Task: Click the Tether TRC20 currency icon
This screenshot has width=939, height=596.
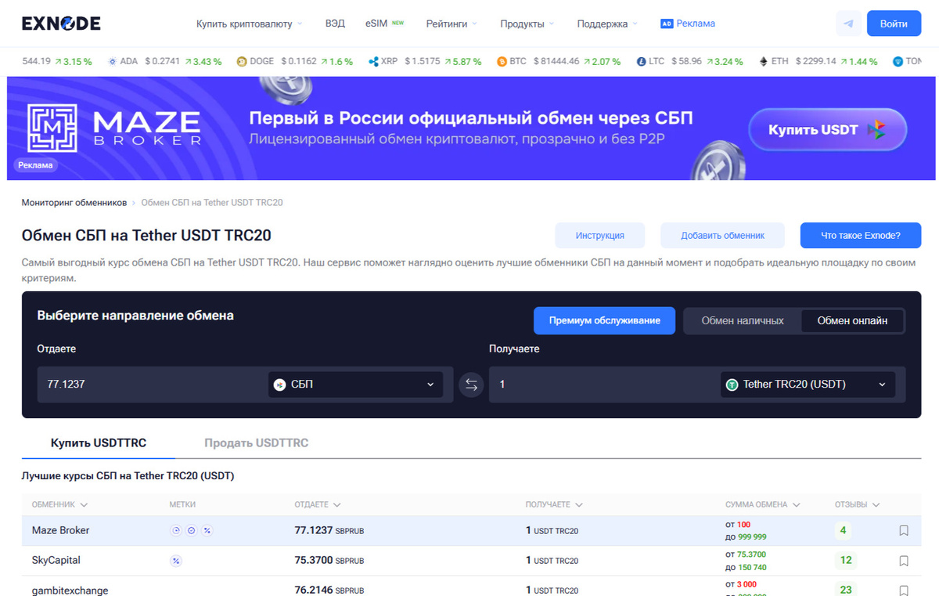Action: point(732,385)
